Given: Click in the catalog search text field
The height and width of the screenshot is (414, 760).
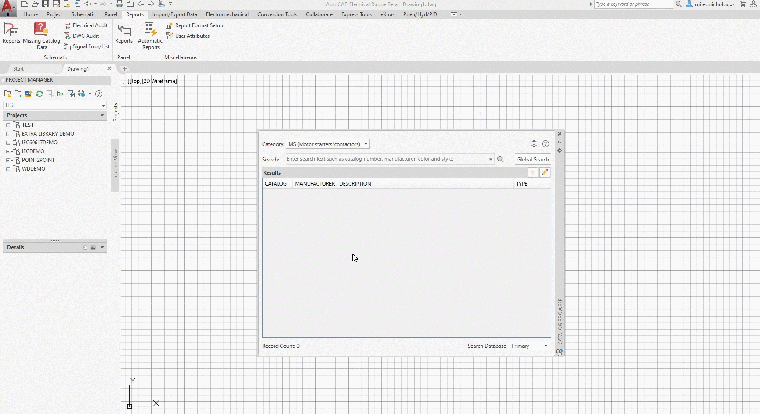Looking at the screenshot, I should pos(387,159).
